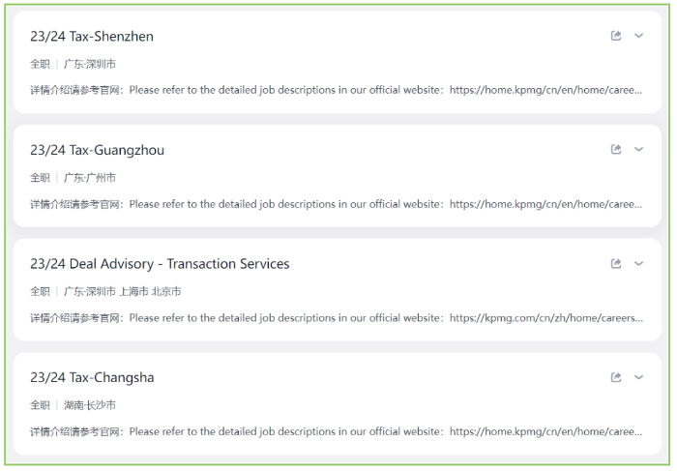Open the 23/24 Tax-Shenzhen job title
Image resolution: width=677 pixels, height=471 pixels.
[92, 36]
